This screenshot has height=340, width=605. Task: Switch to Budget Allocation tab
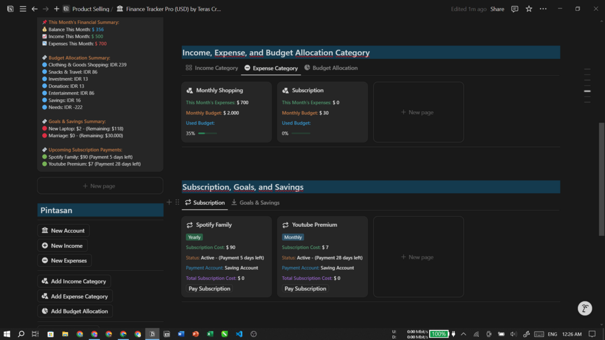(330, 68)
